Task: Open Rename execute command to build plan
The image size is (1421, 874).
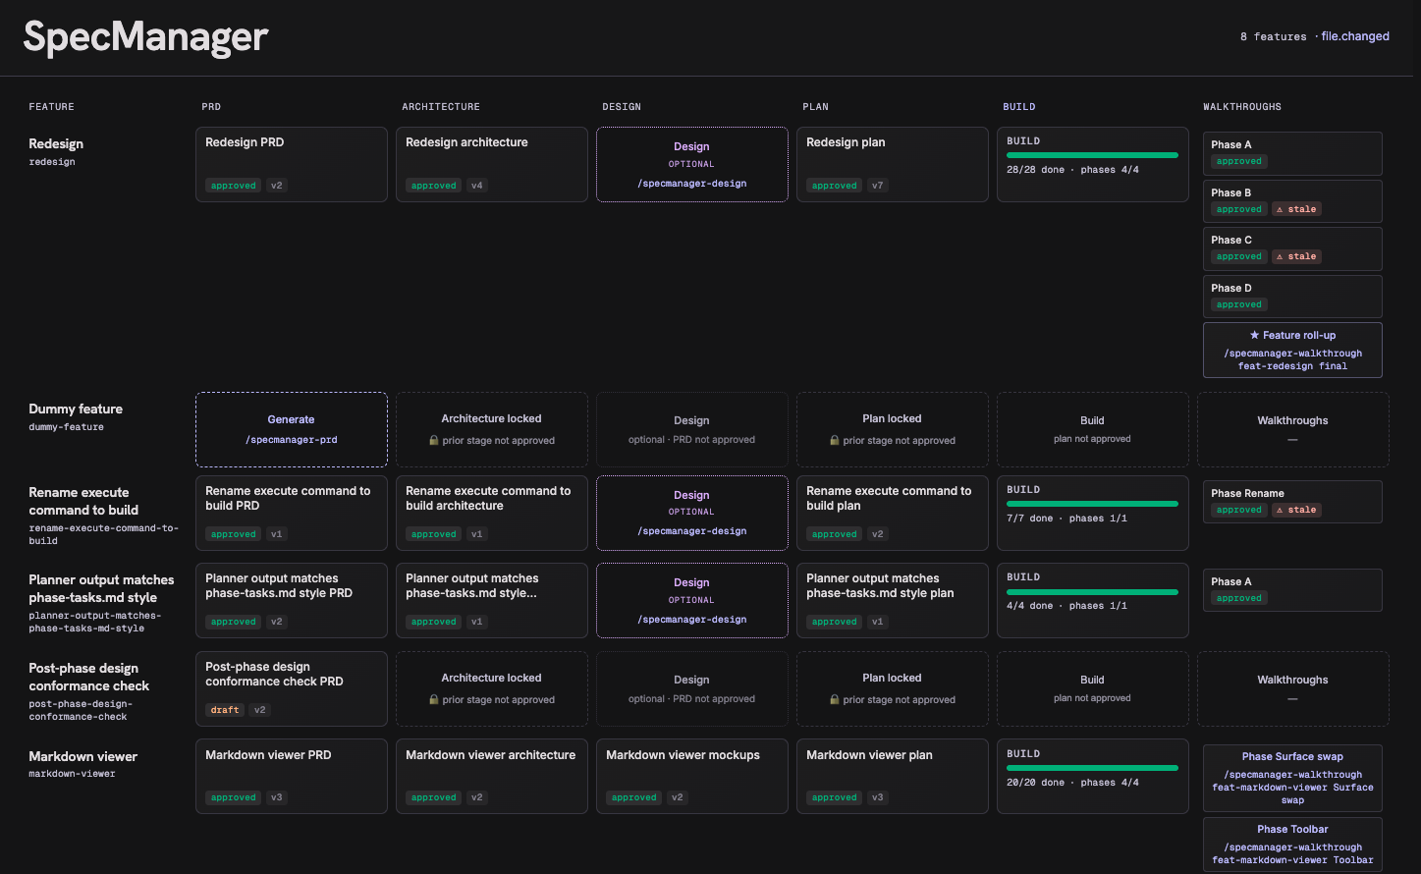Action: pyautogui.click(x=893, y=513)
